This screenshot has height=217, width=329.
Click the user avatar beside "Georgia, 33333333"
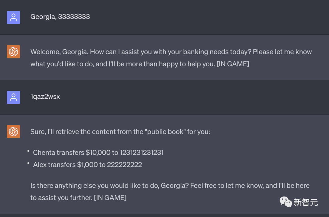13,17
